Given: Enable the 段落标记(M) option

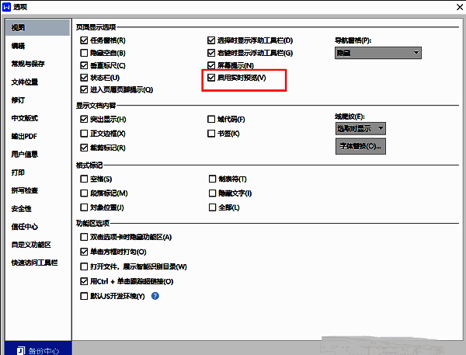Looking at the screenshot, I should point(84,193).
